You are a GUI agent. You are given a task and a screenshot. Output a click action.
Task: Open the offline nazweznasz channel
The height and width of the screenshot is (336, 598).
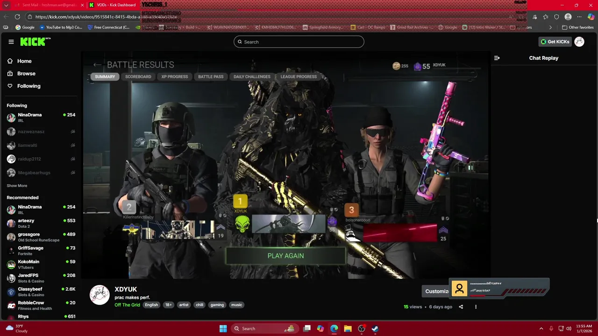[x=41, y=132]
